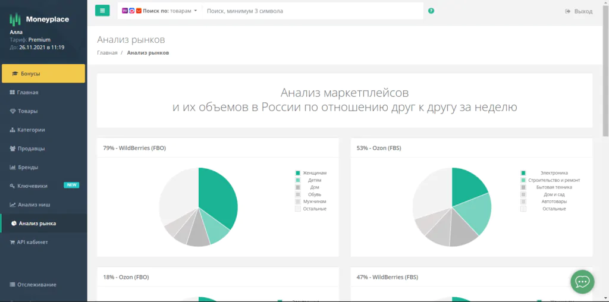Click the cart icon beside API кабинет
Screen dimensions: 609x302
click(12, 242)
